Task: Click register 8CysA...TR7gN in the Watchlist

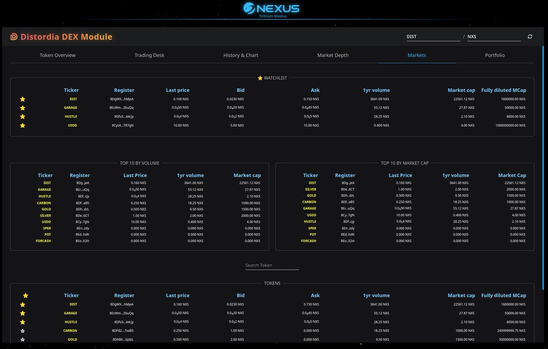Action: [123, 125]
